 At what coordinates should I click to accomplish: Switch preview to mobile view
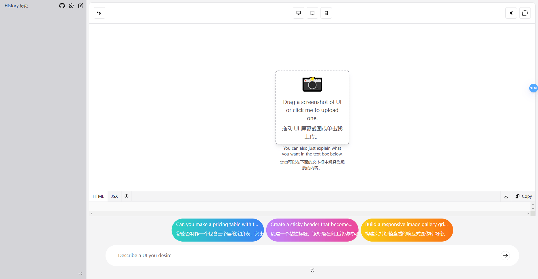click(x=326, y=13)
